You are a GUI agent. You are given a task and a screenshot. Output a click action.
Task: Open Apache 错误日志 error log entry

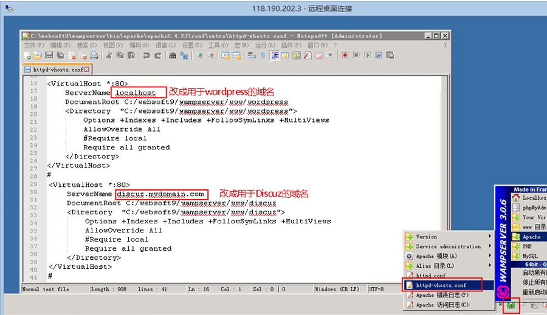click(442, 295)
